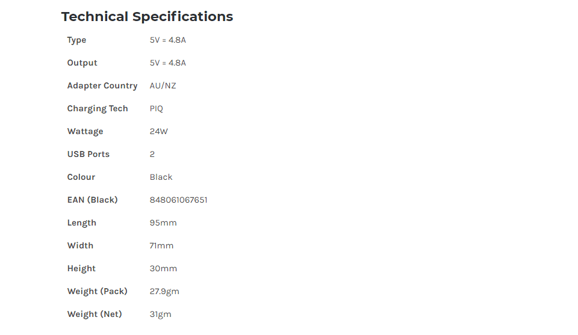Select the PIQ value
Screen dimensions: 578x335
[x=157, y=109]
